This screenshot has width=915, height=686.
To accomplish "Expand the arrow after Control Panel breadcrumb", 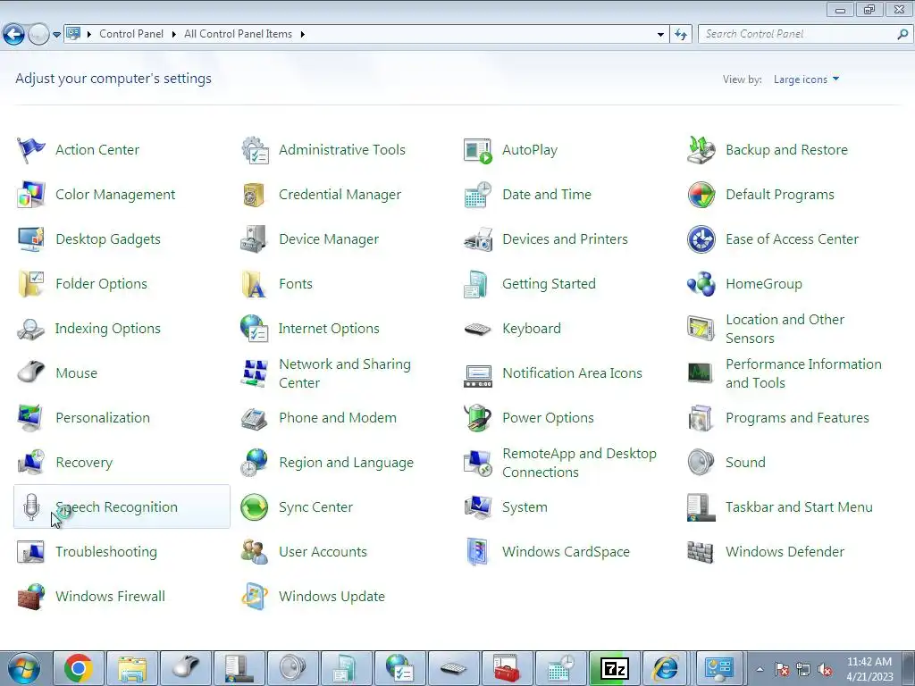I will click(174, 35).
